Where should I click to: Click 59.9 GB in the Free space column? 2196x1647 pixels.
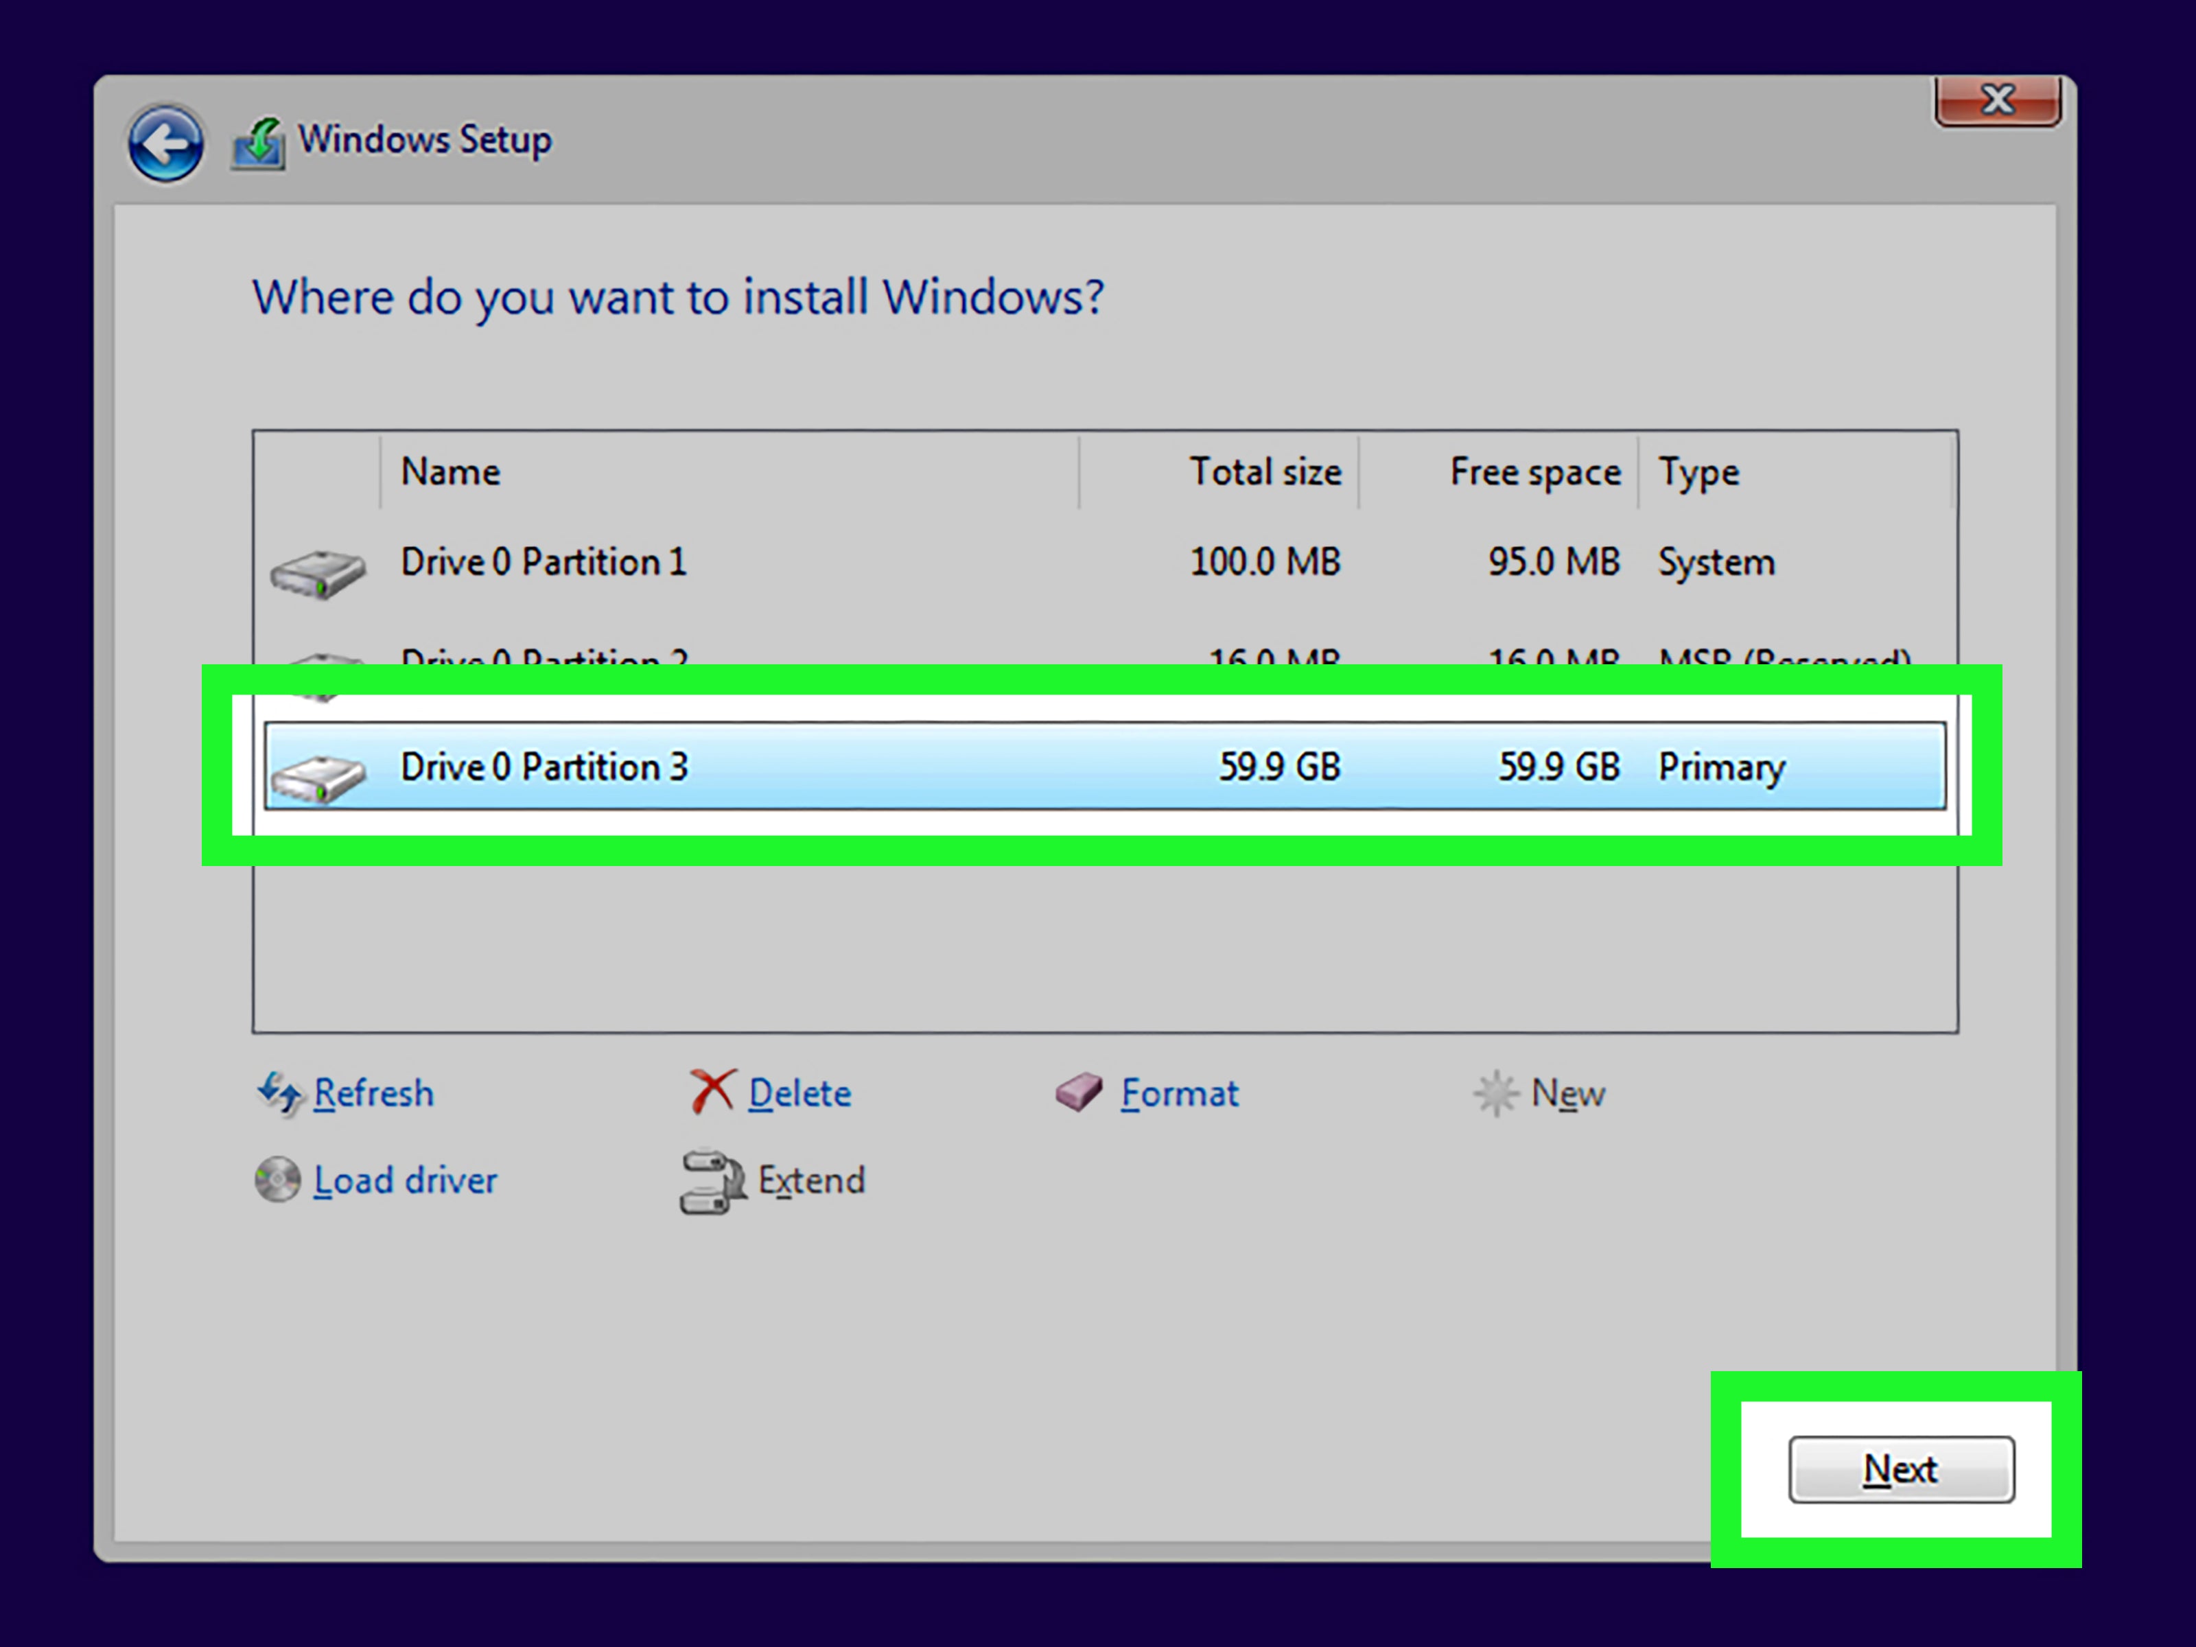(1558, 767)
